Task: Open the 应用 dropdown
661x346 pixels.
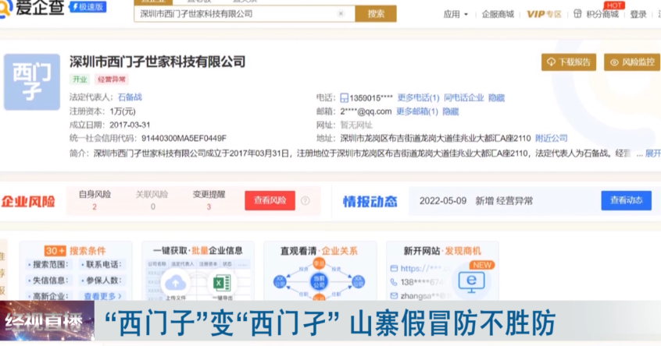Action: pyautogui.click(x=456, y=15)
